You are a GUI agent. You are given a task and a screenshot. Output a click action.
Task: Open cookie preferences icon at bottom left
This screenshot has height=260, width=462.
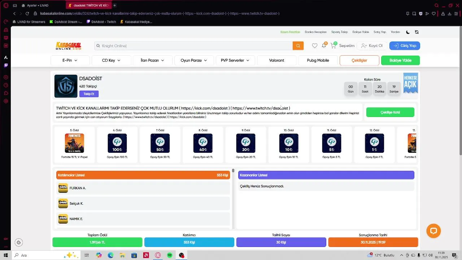coord(19,243)
